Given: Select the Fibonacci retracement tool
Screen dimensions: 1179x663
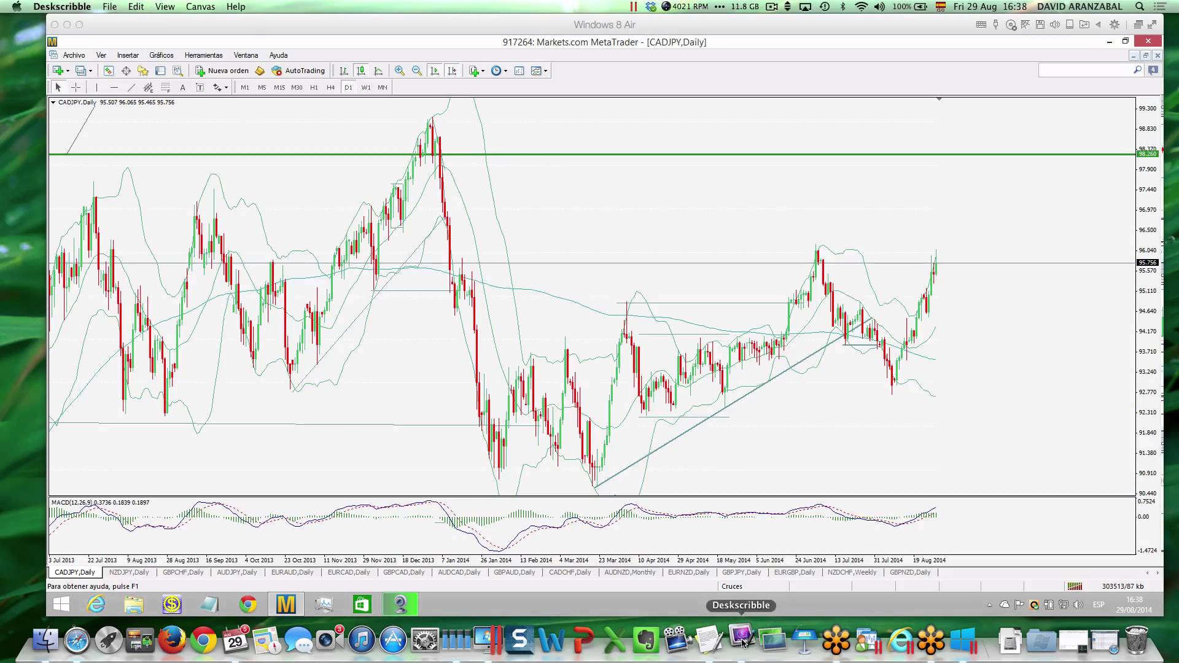Looking at the screenshot, I should point(165,87).
